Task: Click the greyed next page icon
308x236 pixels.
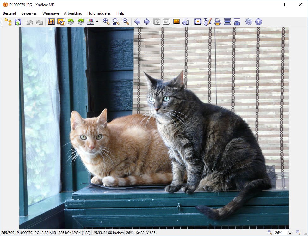Action: coord(166,21)
